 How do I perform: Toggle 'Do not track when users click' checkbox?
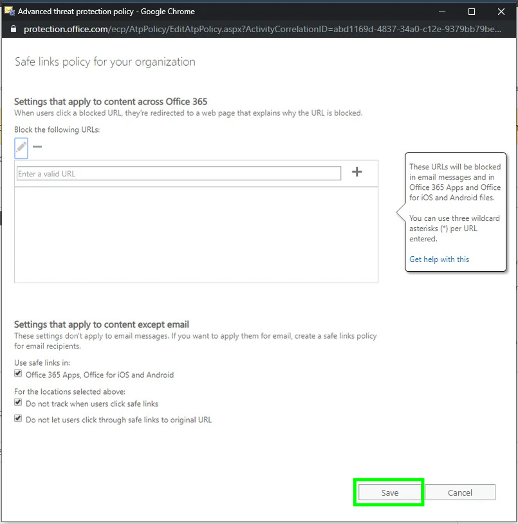18,402
